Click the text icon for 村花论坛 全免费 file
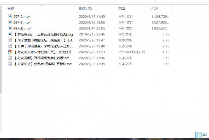The height and width of the screenshot is (140, 209). tap(10, 64)
